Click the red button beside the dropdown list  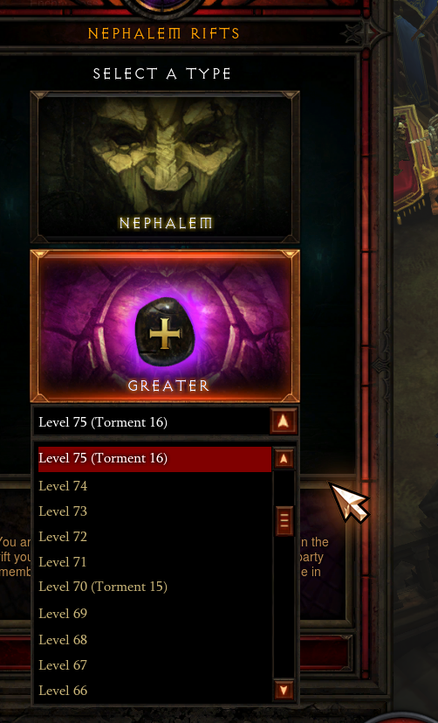point(325,653)
